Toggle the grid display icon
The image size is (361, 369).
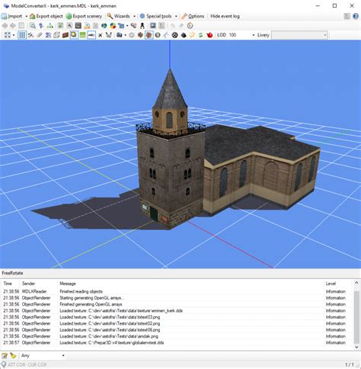[22, 35]
